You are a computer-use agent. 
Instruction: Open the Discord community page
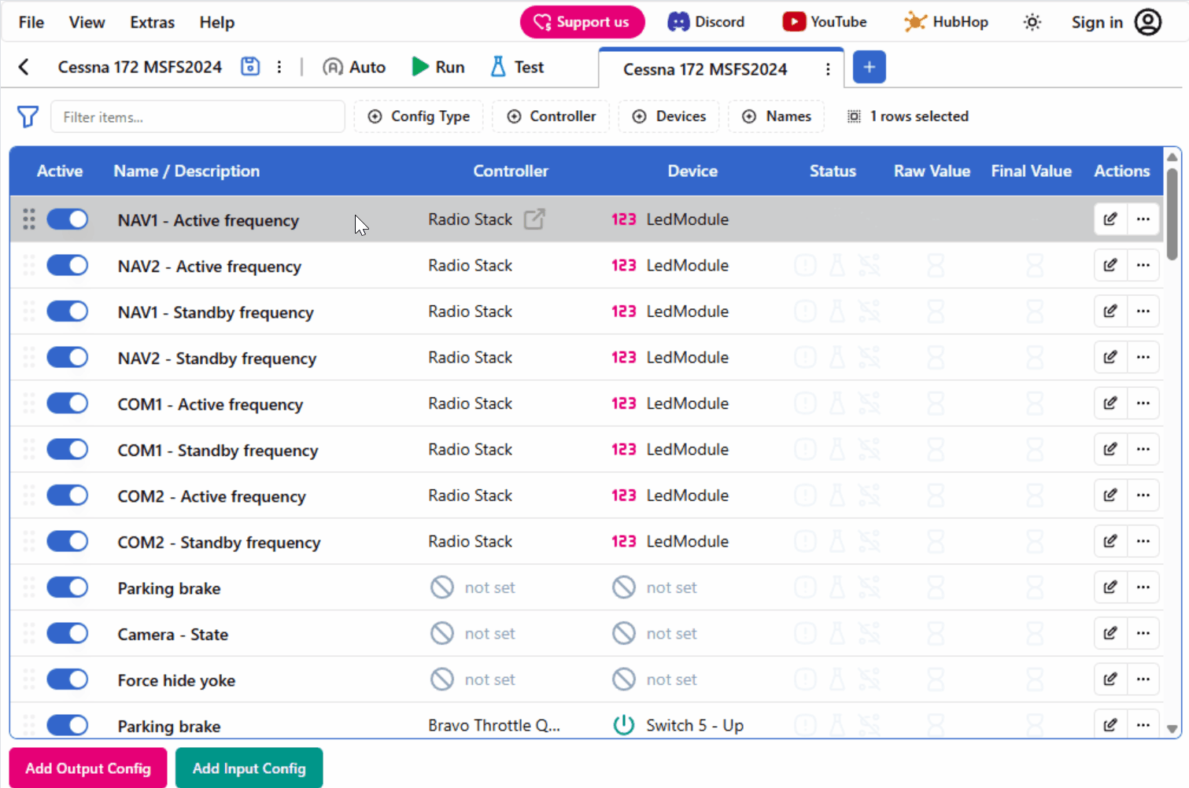pyautogui.click(x=706, y=21)
